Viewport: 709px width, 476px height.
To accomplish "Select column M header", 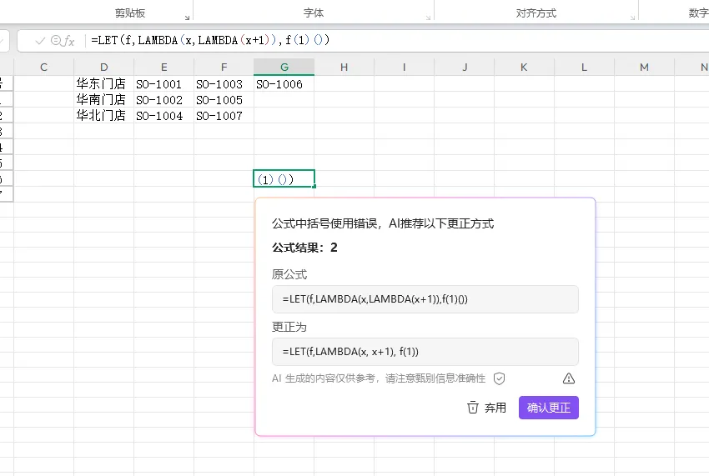I will point(644,68).
